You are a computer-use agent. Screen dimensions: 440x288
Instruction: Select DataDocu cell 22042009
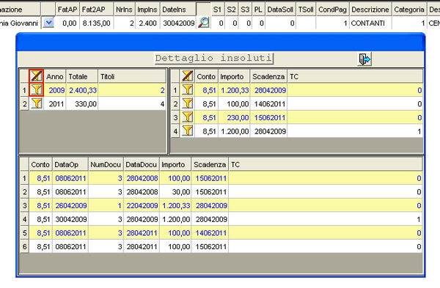click(x=142, y=205)
